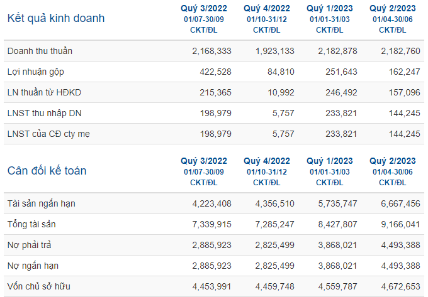
Task: Click the Kết quả kinh doanh heading
Action: 56,18
